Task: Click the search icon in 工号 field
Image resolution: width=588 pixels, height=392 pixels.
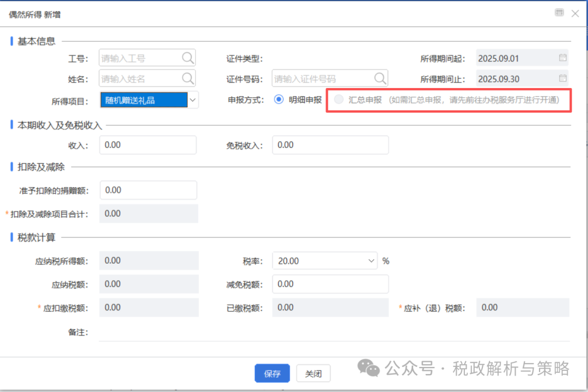Action: [x=187, y=58]
